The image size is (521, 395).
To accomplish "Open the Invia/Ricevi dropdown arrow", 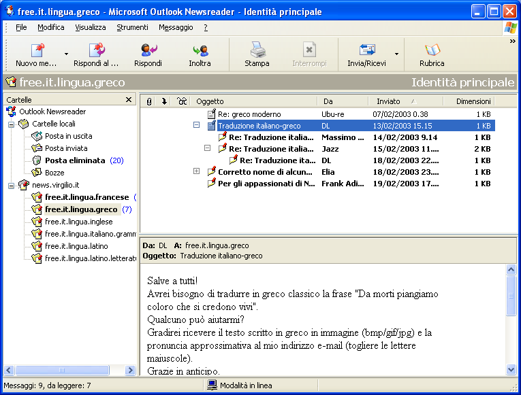I will coord(397,54).
